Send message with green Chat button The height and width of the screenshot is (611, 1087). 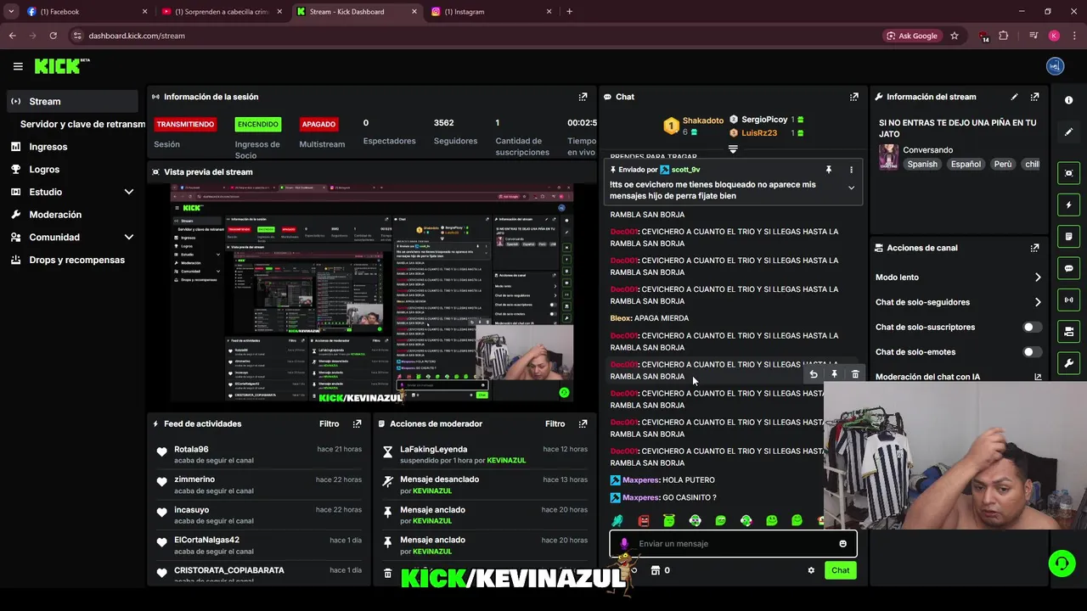coord(840,570)
